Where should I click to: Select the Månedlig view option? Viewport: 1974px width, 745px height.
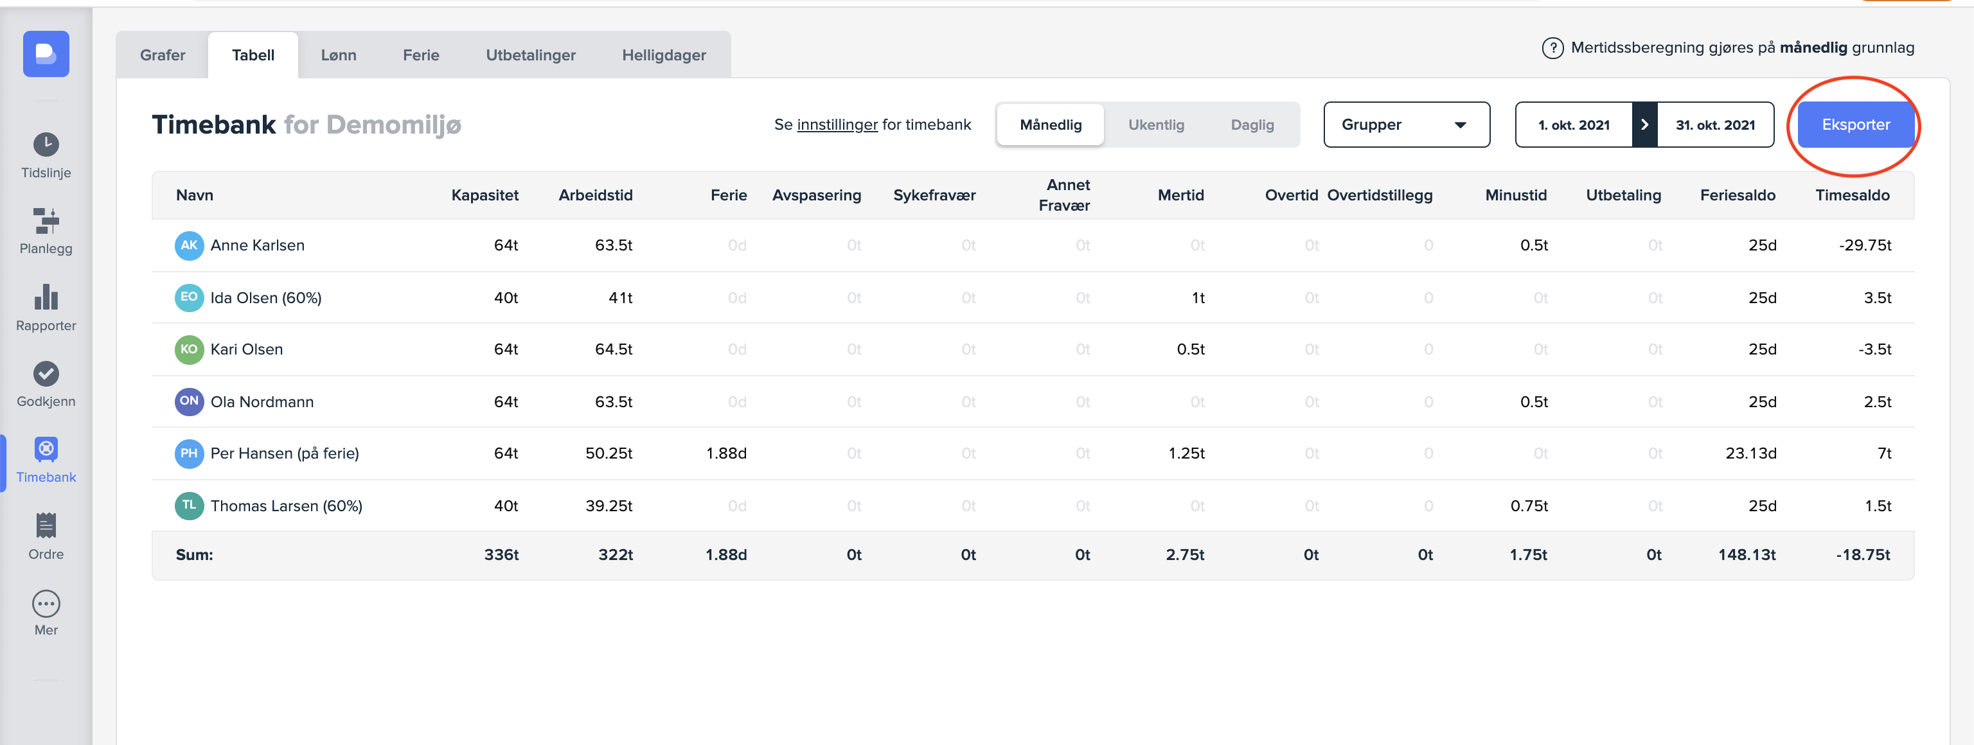click(x=1050, y=125)
